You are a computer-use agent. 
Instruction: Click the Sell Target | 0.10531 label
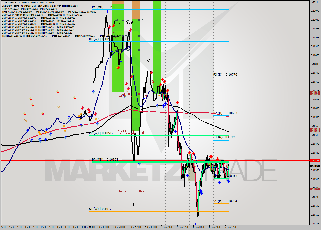(133, 133)
